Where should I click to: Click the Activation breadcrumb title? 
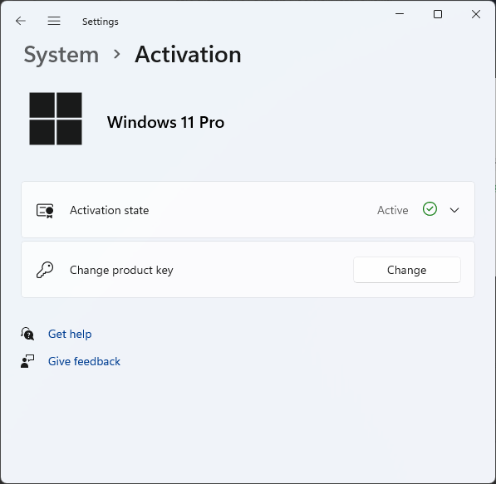(x=188, y=54)
